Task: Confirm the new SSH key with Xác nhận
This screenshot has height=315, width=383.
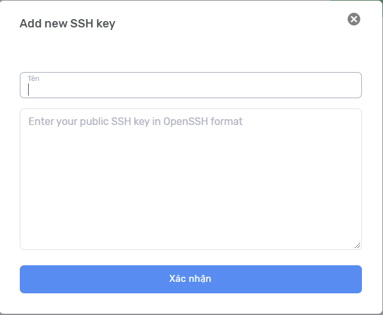Action: tap(191, 279)
